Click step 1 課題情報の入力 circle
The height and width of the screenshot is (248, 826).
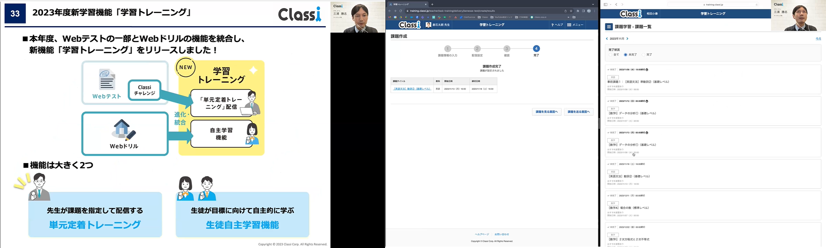[x=447, y=49]
